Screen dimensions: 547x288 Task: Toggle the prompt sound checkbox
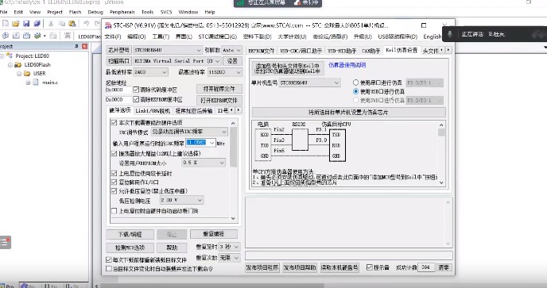pos(370,267)
